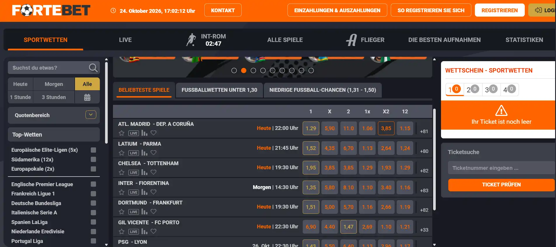Open statistics bars for Latium - Parma
Screen dimensions: 556x247
point(144,153)
